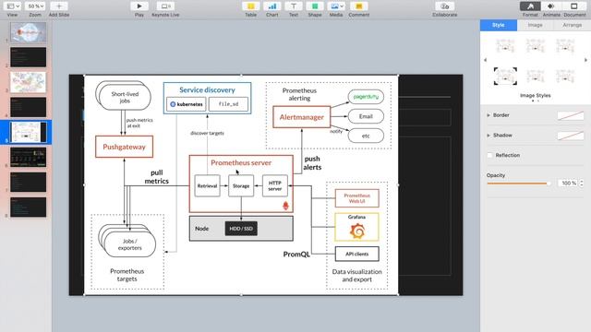The image size is (591, 332).
Task: Click the 'Service discovery' heading text
Action: tap(207, 90)
